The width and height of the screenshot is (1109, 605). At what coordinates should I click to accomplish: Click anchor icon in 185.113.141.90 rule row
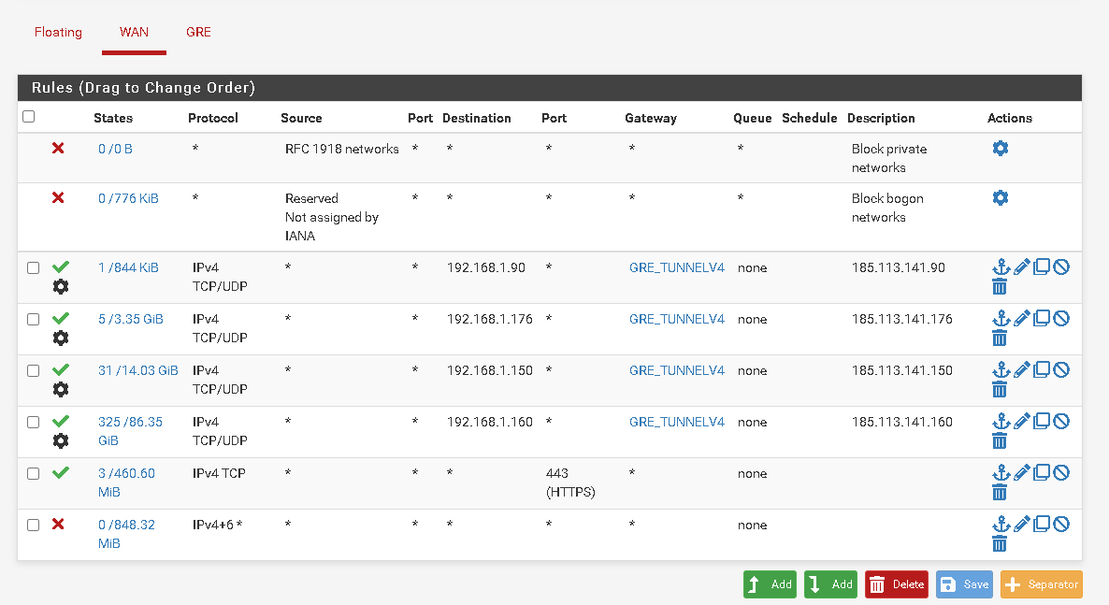tap(1001, 267)
